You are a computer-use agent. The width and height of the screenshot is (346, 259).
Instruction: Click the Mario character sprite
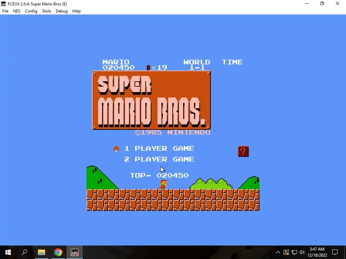tap(163, 184)
